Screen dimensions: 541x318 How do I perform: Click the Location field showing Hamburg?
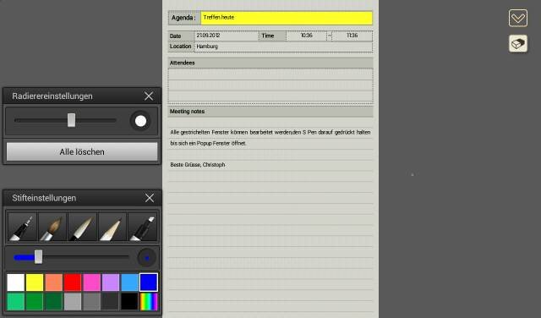point(284,47)
